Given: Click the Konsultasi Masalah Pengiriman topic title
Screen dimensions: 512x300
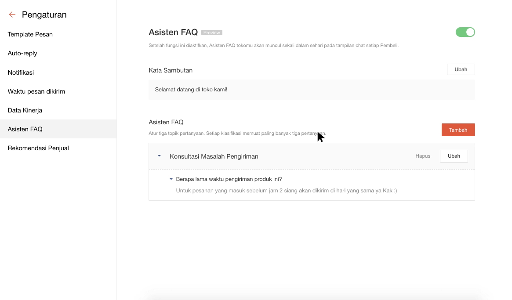Looking at the screenshot, I should tap(214, 156).
